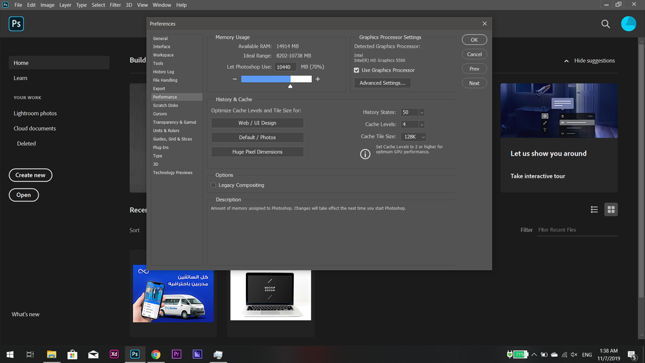Open the search magnifier icon
Screen dimensions: 645x363
606,24
